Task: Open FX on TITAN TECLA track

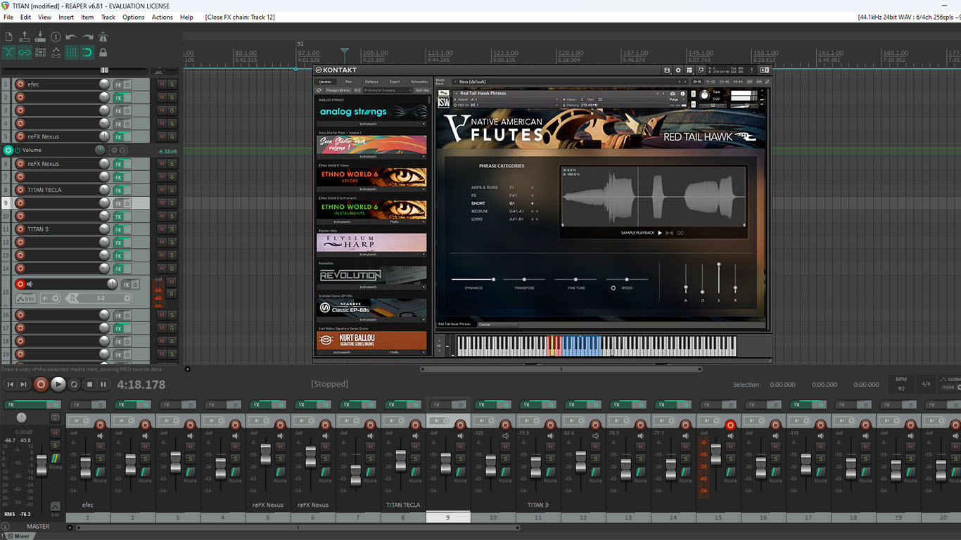Action: coord(118,190)
